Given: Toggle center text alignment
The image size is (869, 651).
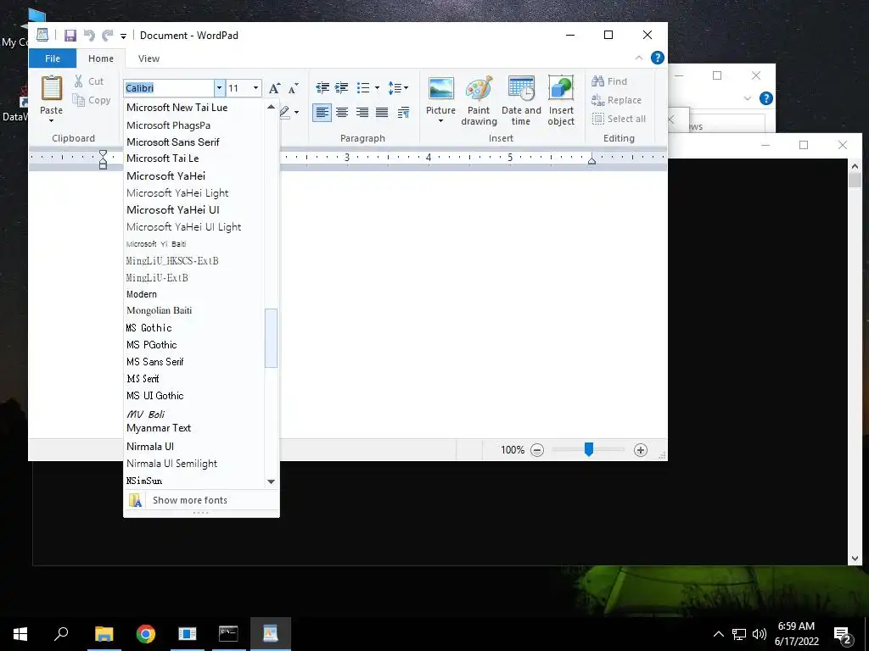Looking at the screenshot, I should pos(342,113).
